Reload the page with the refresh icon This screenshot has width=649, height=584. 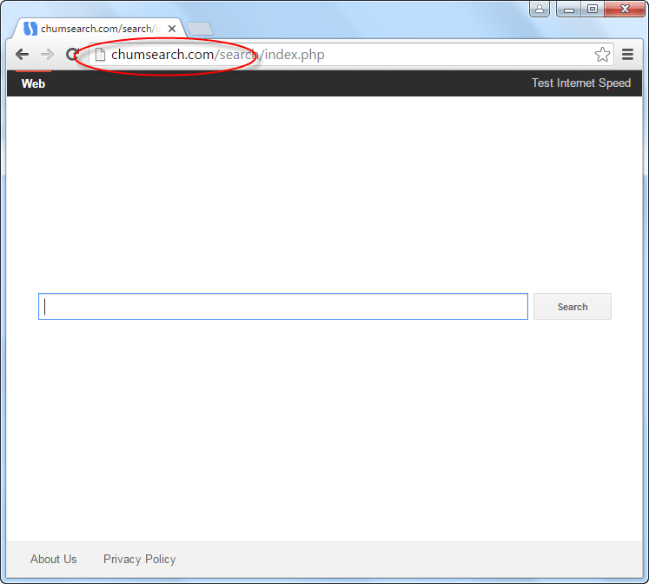click(x=72, y=54)
